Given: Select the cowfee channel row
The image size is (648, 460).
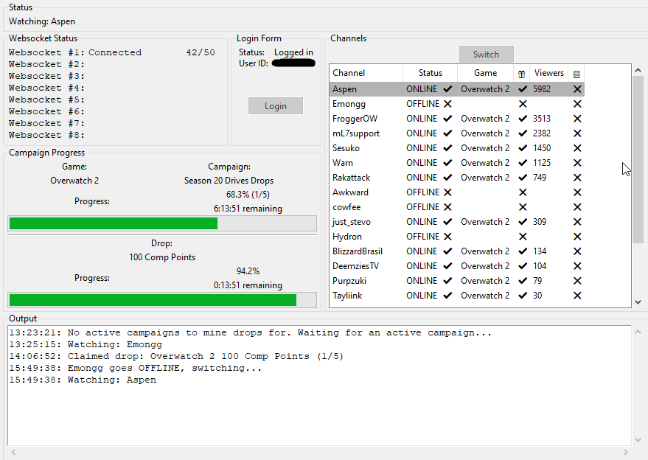Looking at the screenshot, I should point(457,207).
